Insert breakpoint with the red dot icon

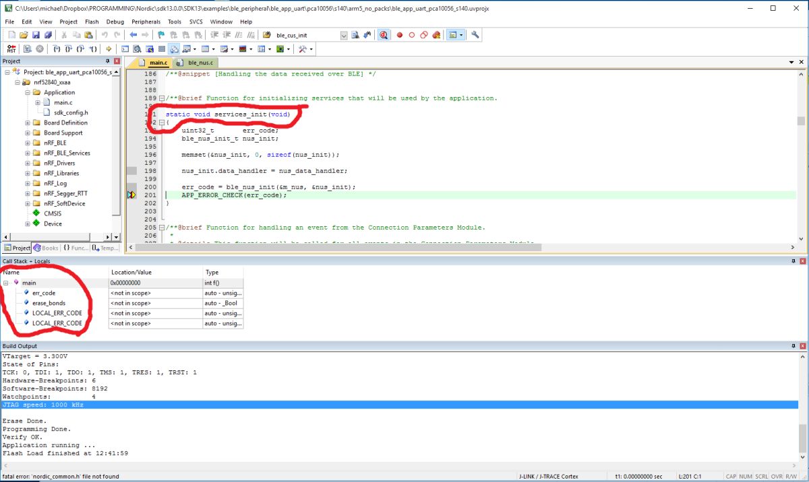pos(399,35)
